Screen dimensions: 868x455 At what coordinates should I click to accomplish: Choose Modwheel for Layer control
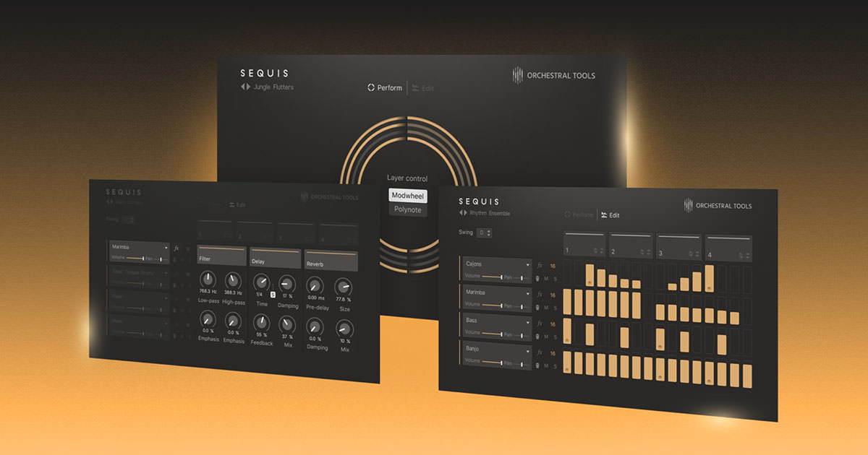[x=408, y=196]
